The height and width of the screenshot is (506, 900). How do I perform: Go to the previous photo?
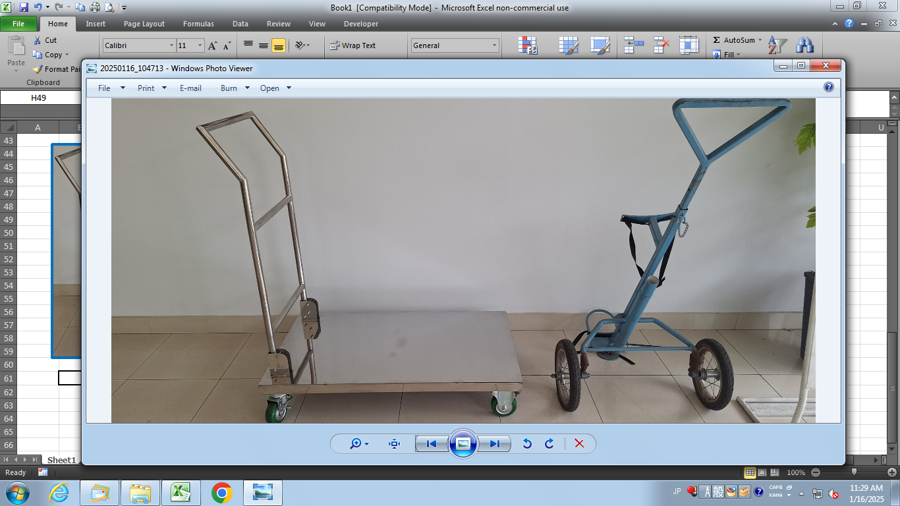[x=432, y=444]
